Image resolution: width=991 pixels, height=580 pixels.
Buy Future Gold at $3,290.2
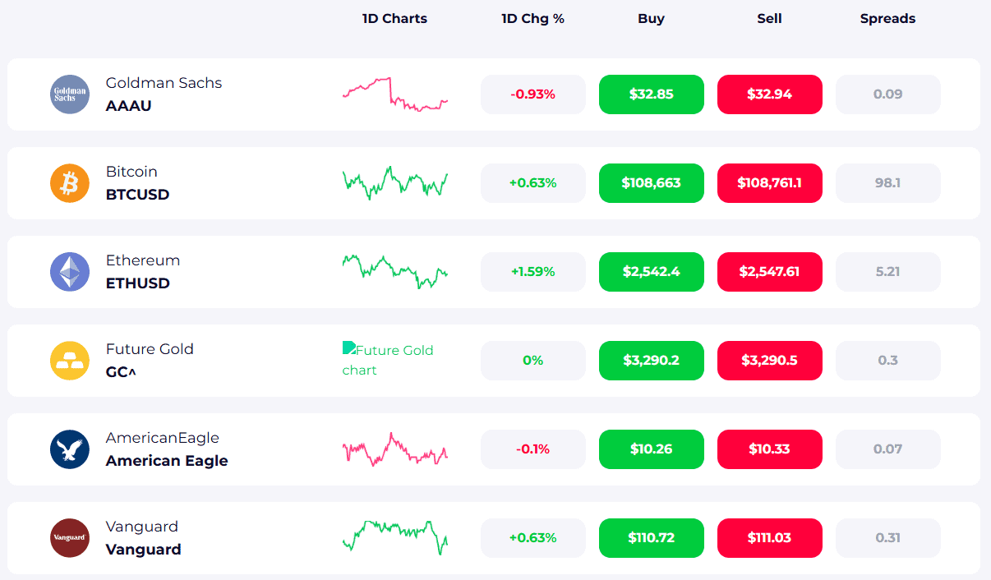[651, 361]
